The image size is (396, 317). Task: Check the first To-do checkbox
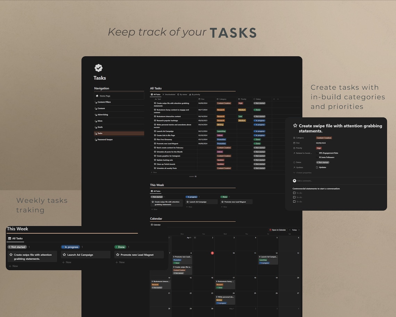point(294,193)
